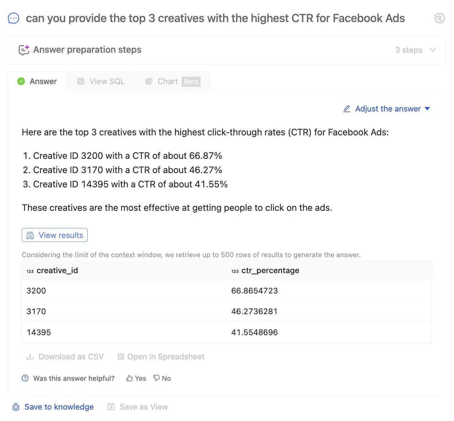Sort by the creative_id column header
Image resolution: width=454 pixels, height=421 pixels.
[57, 271]
